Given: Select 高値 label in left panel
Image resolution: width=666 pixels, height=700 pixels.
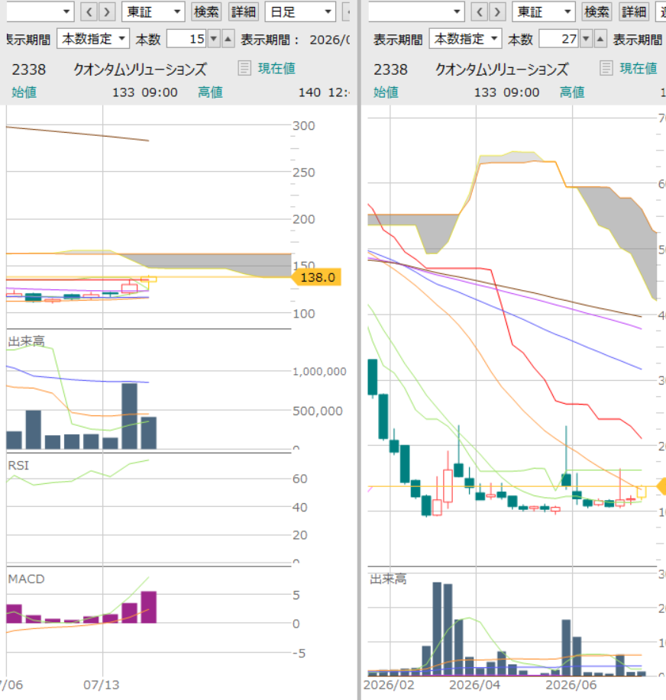Looking at the screenshot, I should click(x=210, y=92).
